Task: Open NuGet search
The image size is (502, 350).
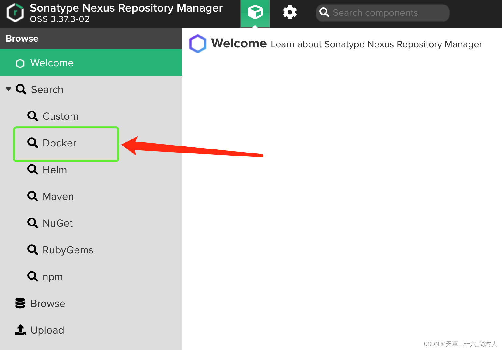Action: coord(58,223)
